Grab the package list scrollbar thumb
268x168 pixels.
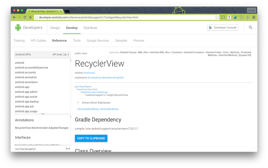coord(70,60)
